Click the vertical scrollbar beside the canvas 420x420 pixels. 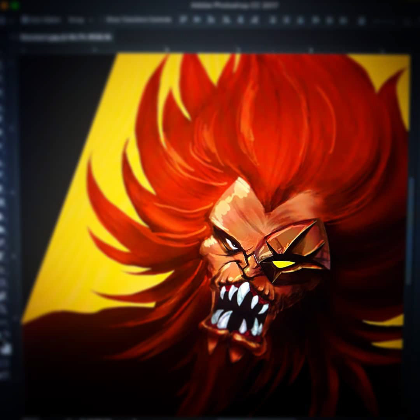[411, 230]
